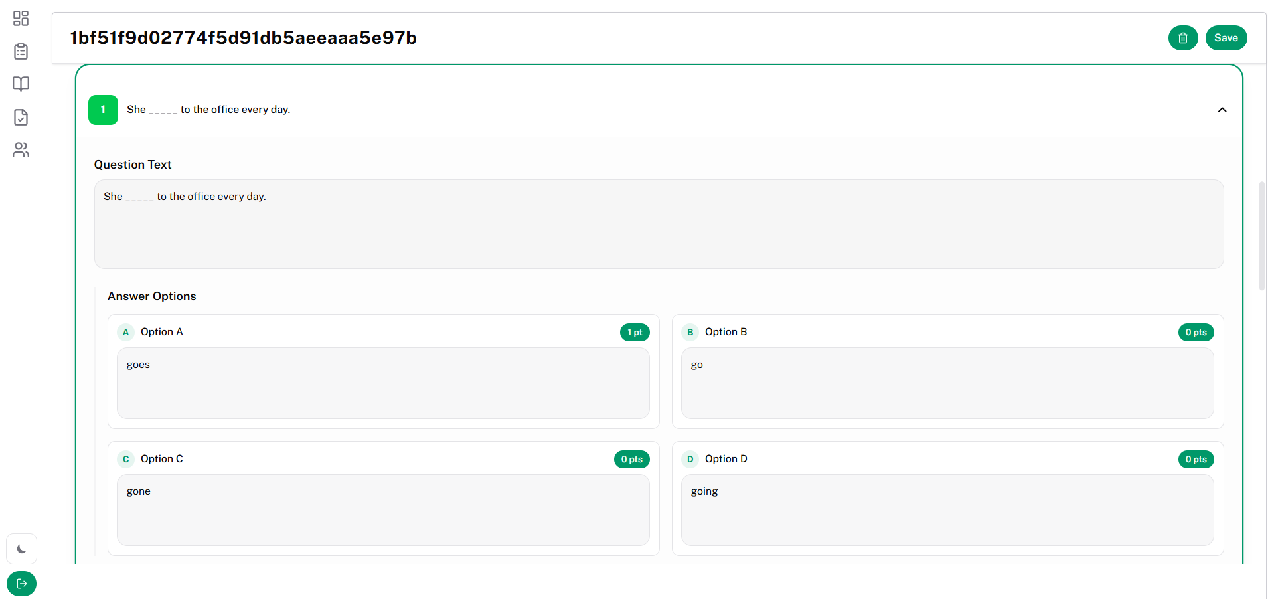Click the Save button
This screenshot has width=1274, height=599.
pos(1226,38)
